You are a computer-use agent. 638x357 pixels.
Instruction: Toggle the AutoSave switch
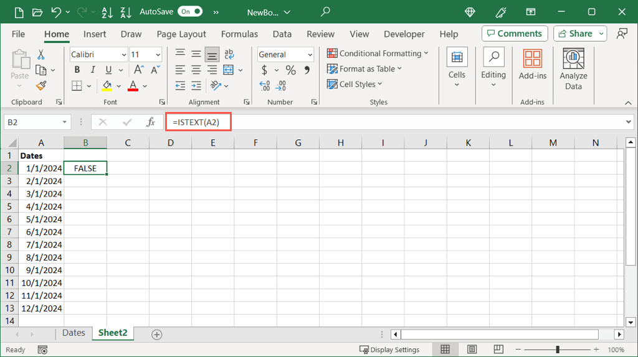[x=189, y=12]
